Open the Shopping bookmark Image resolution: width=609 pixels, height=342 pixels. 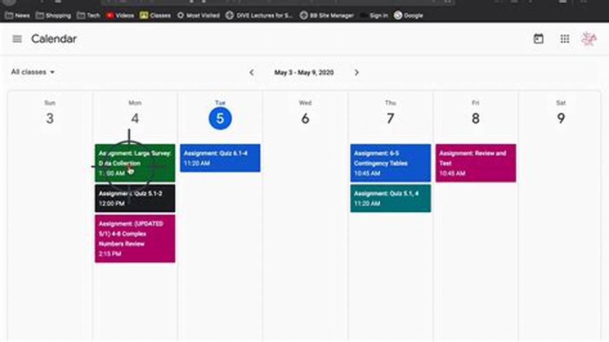tap(53, 15)
